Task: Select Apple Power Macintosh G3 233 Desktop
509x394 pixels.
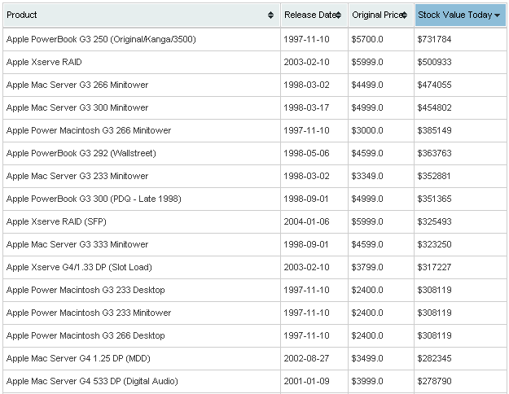Action: [x=142, y=290]
